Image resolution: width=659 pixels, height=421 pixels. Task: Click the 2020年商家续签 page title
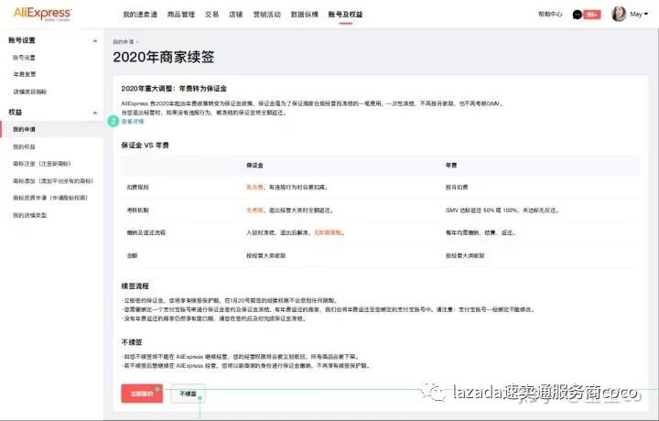pyautogui.click(x=164, y=57)
